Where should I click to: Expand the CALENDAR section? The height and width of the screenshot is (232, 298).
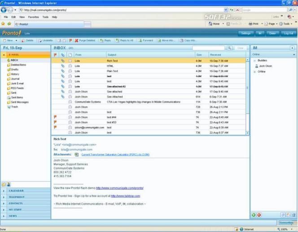[26, 191]
